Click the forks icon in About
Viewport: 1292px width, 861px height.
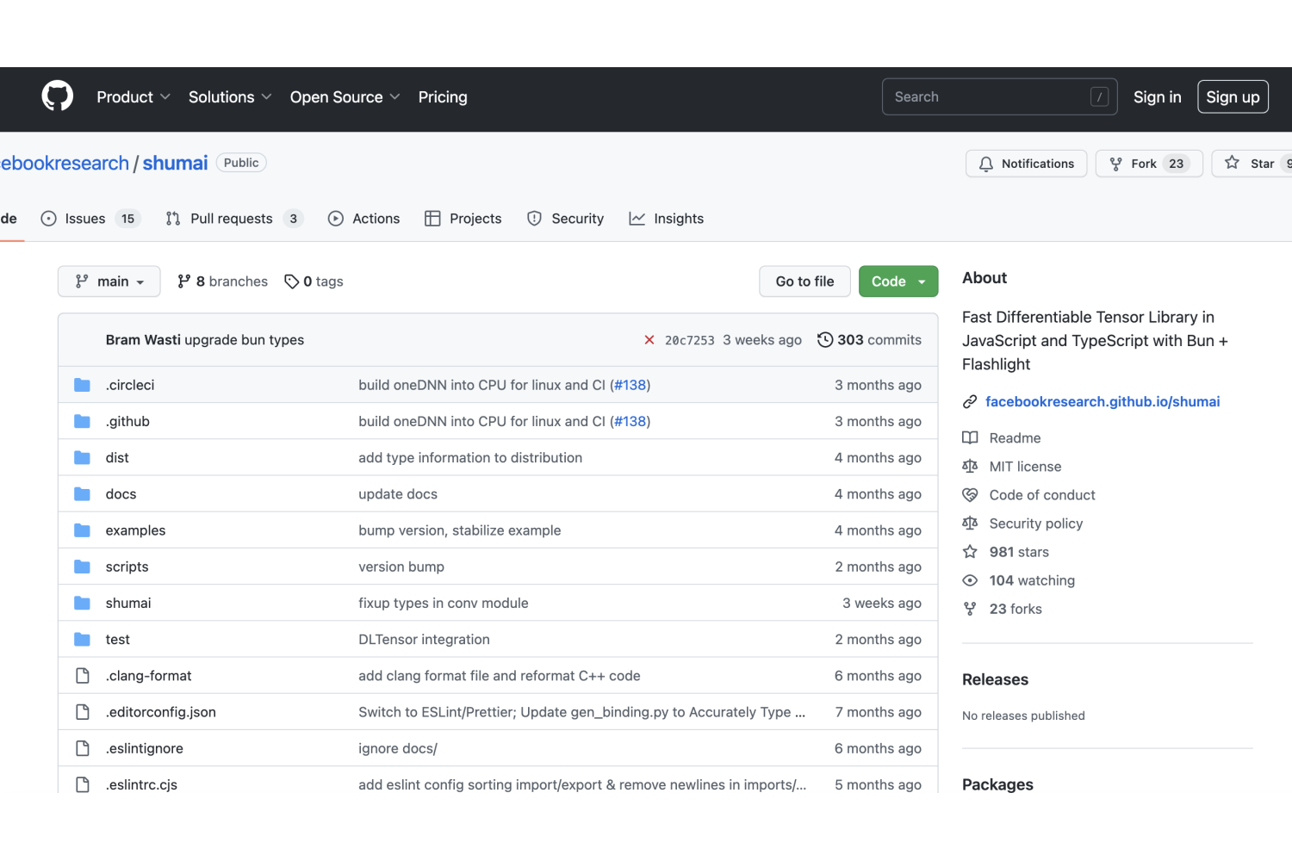[970, 609]
